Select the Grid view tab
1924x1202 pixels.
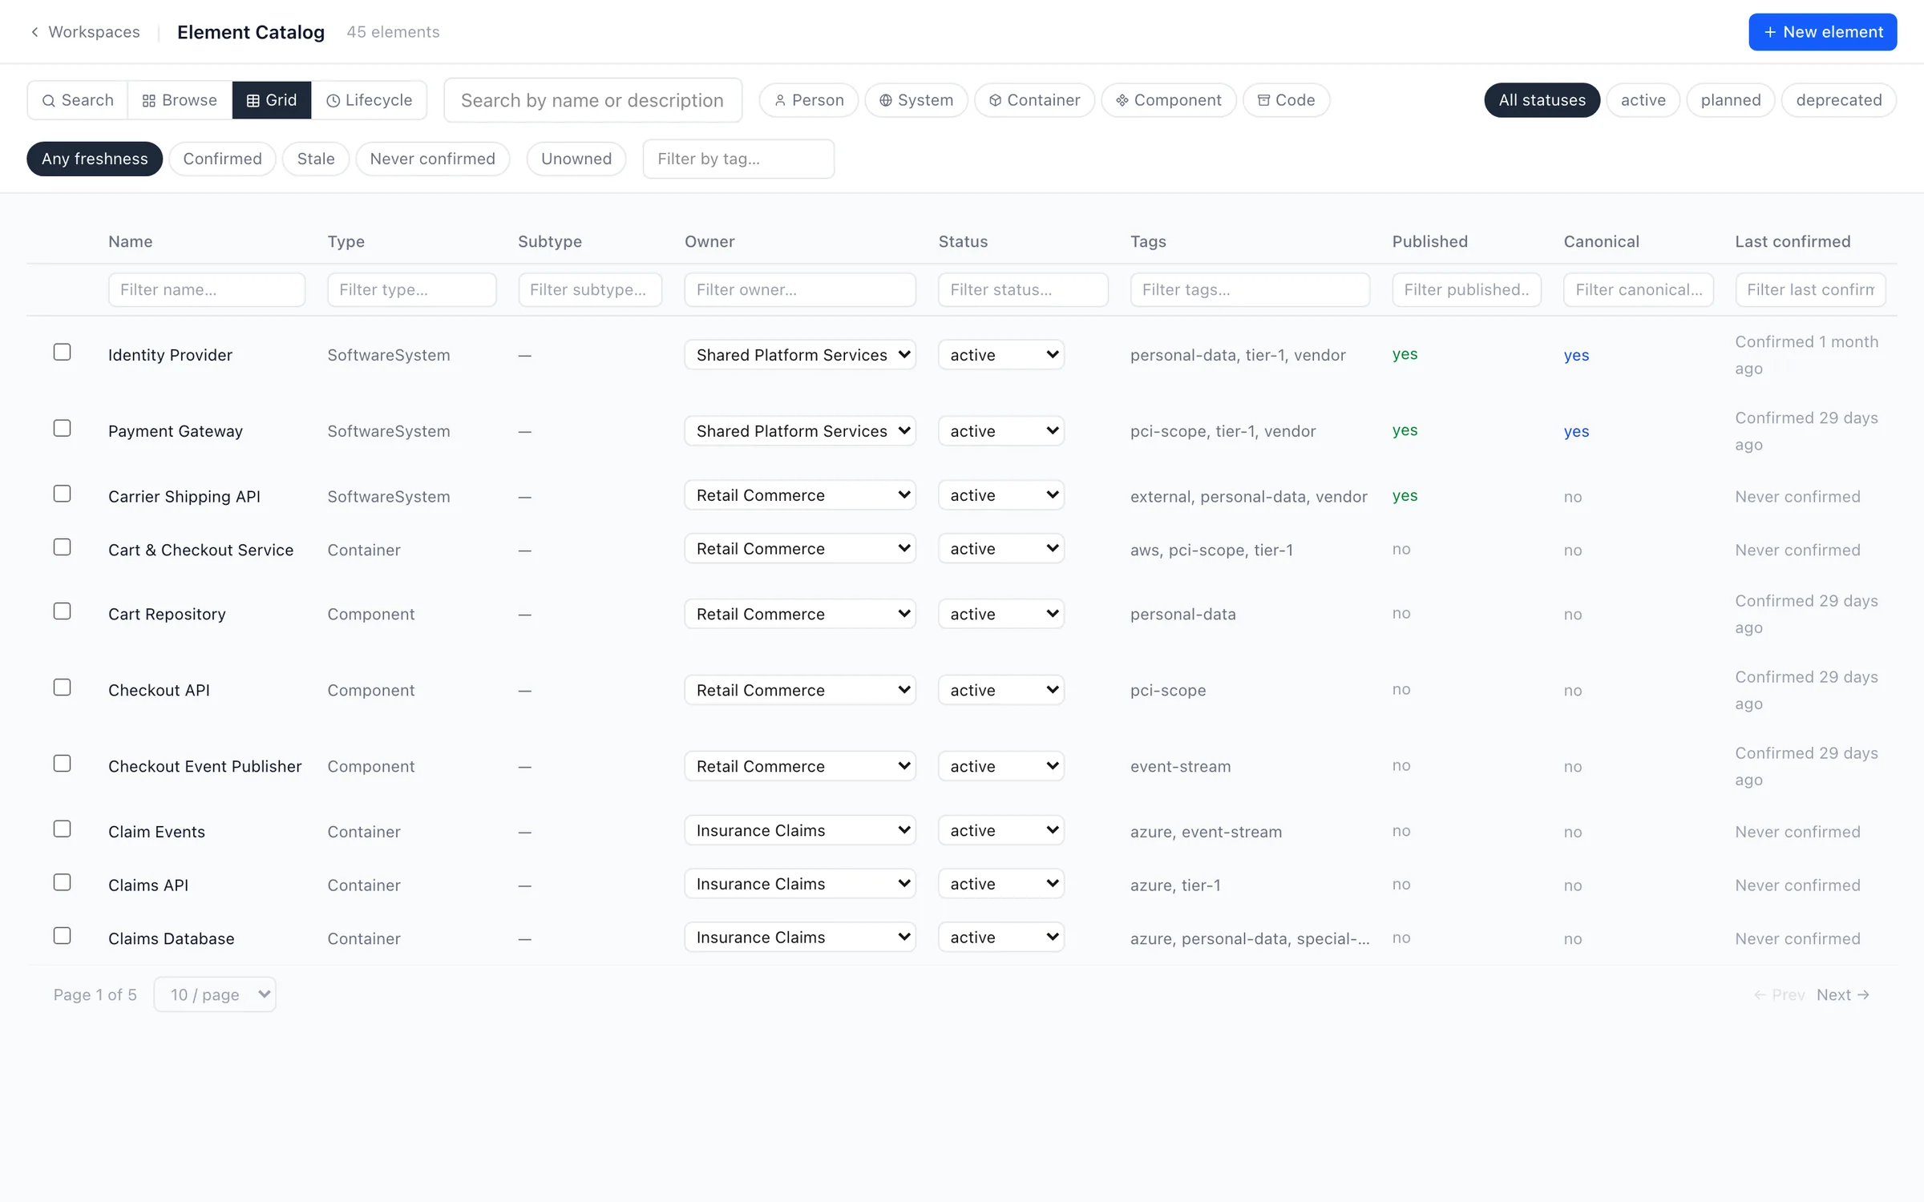tap(272, 100)
